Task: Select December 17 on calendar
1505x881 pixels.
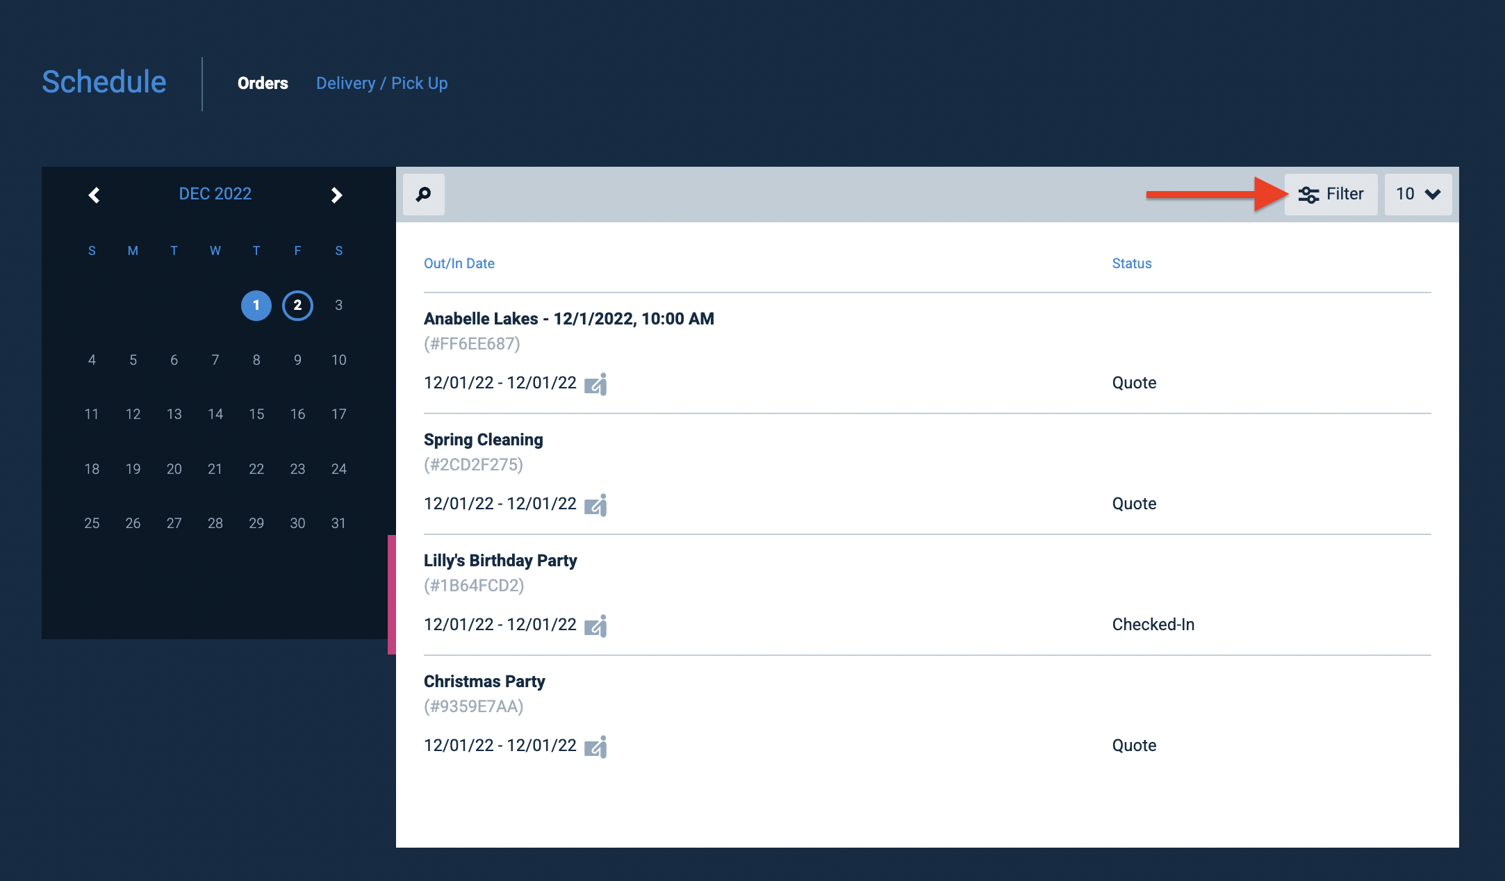Action: [x=338, y=414]
